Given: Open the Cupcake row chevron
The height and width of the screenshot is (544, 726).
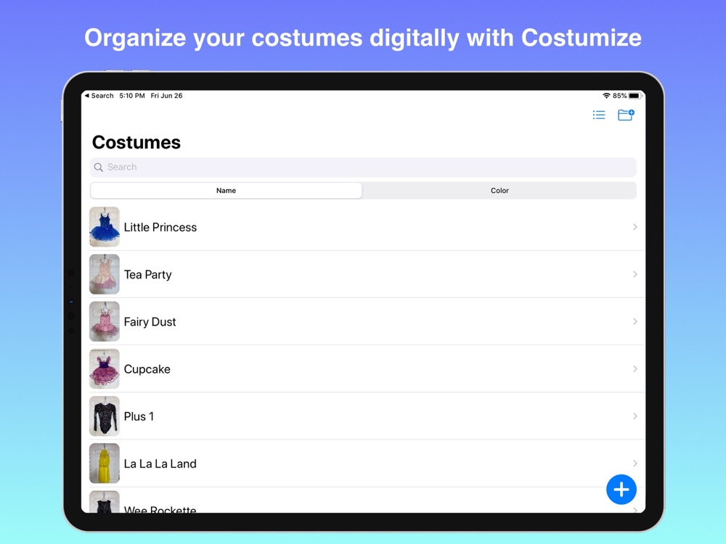Looking at the screenshot, I should pyautogui.click(x=635, y=368).
